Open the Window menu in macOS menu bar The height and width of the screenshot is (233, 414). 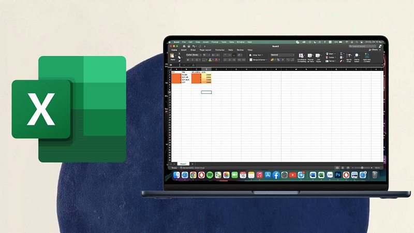(241, 42)
